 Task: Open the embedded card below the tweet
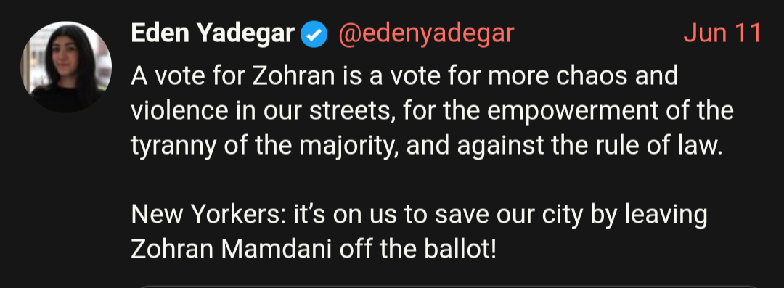(447, 286)
